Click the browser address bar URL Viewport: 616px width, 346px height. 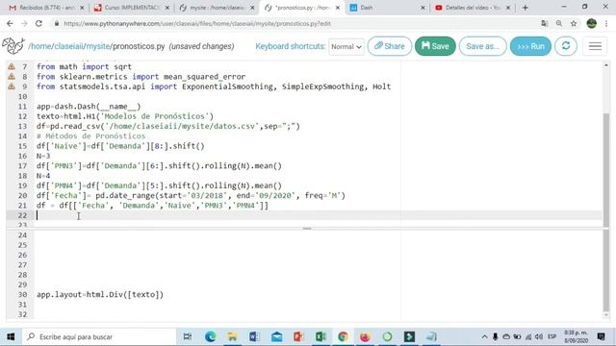click(x=197, y=23)
